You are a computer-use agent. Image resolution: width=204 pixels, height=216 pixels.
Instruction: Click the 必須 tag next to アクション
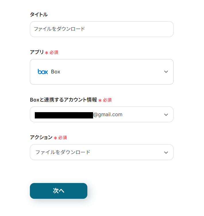(x=63, y=138)
